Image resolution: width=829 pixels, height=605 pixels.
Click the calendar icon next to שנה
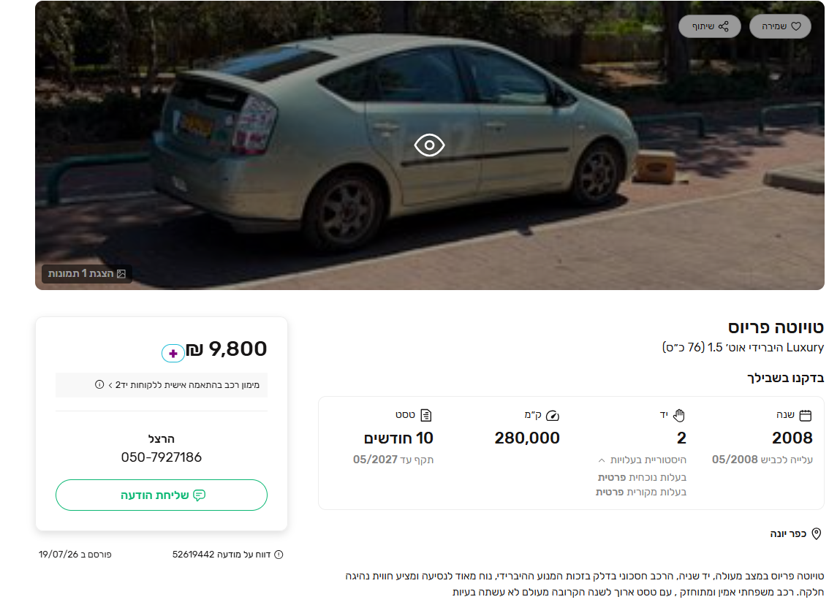tap(805, 415)
